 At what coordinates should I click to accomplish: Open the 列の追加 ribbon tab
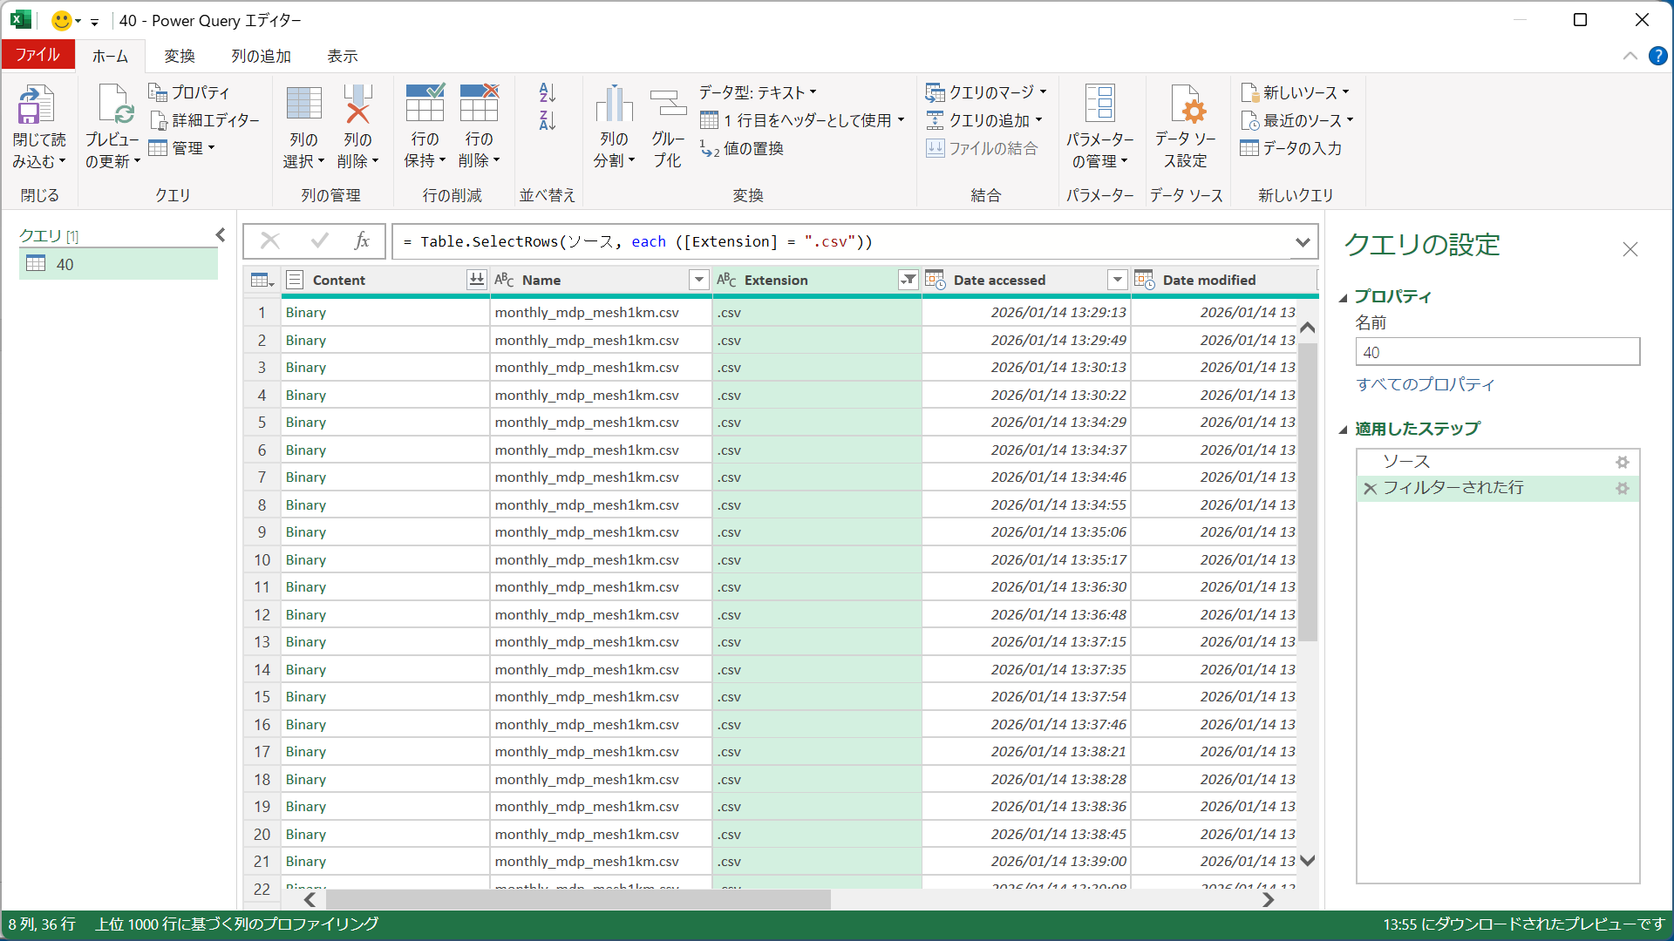click(261, 56)
